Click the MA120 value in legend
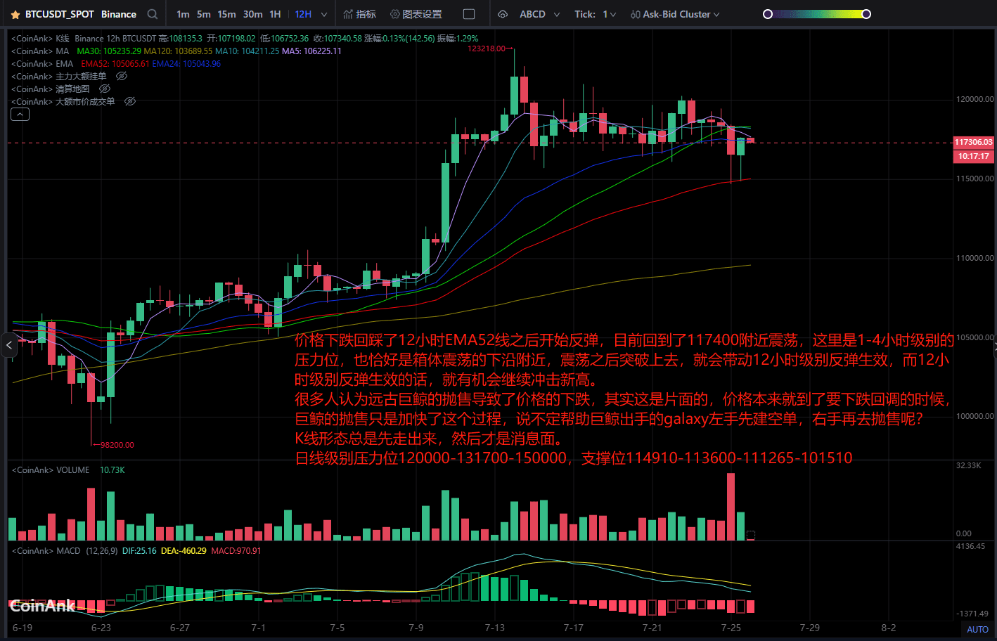Viewport: 997px width, 641px height. tap(178, 51)
